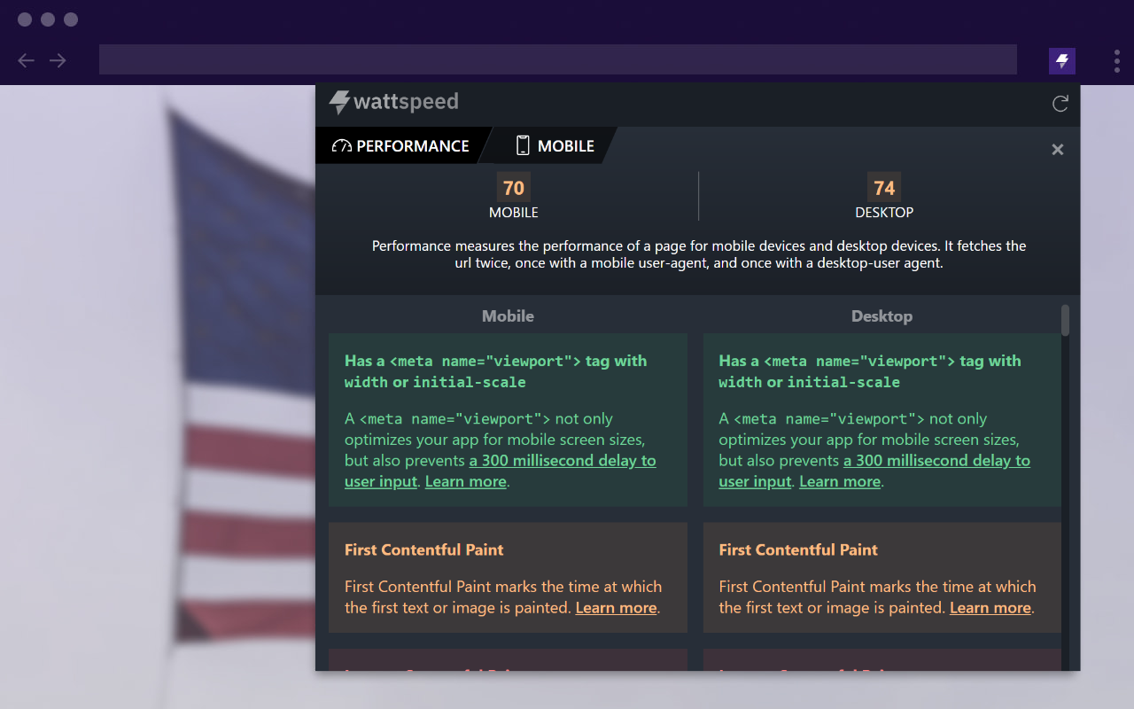Click Learn more in Mobile viewport card
1134x709 pixels.
[x=466, y=482]
